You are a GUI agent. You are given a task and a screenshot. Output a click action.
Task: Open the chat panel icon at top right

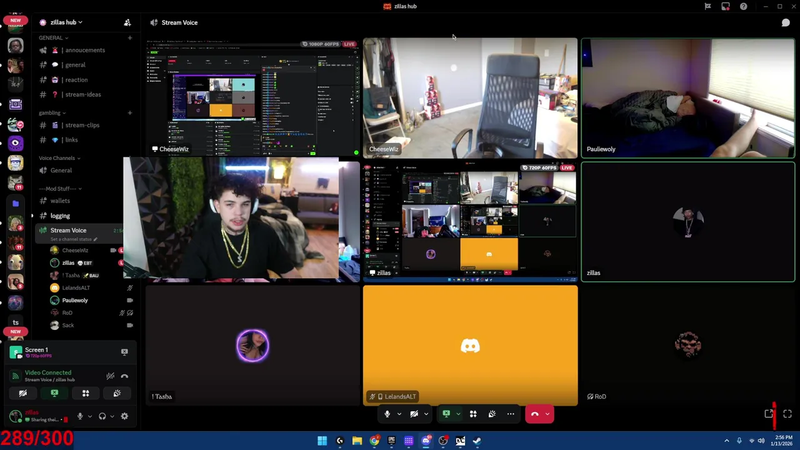click(786, 22)
